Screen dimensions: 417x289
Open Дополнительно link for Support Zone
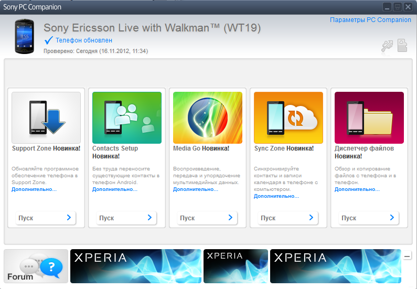click(34, 189)
